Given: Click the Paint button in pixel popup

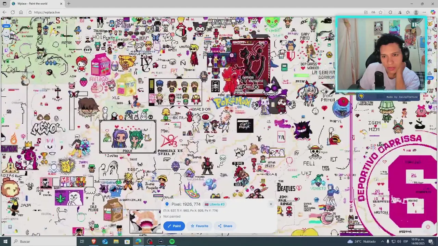Looking at the screenshot, I should (174, 226).
